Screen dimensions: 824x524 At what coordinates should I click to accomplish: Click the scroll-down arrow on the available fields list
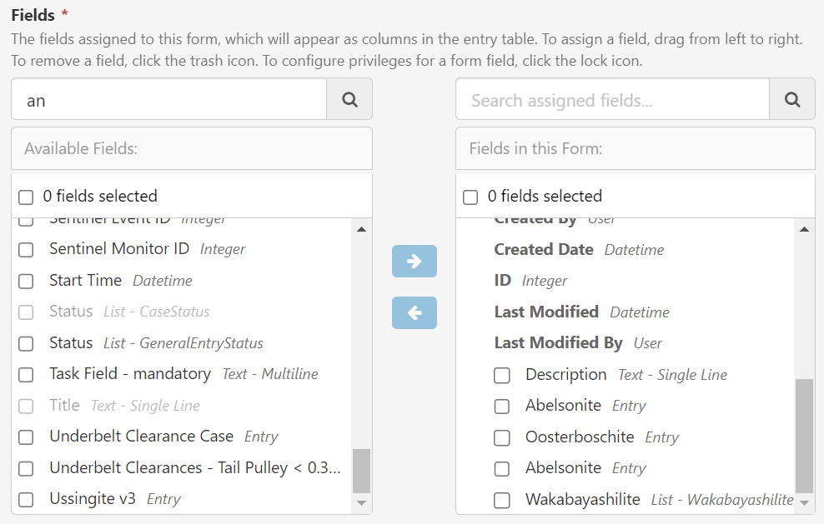(x=361, y=503)
